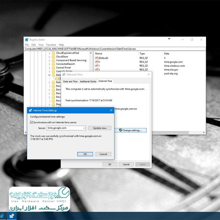Click the time.nist.gov data cell

tap(171, 70)
